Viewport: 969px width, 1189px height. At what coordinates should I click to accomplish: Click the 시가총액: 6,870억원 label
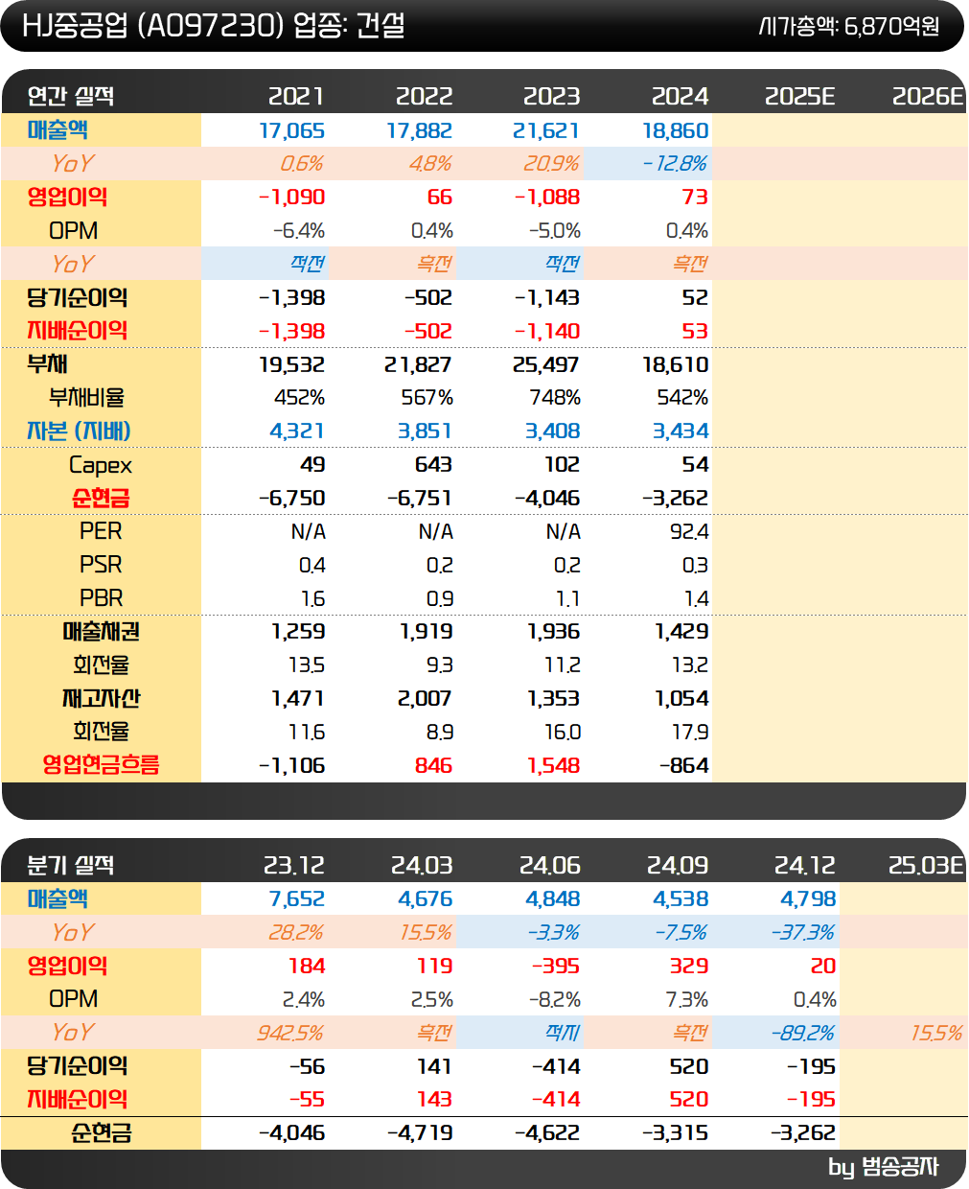point(848,26)
